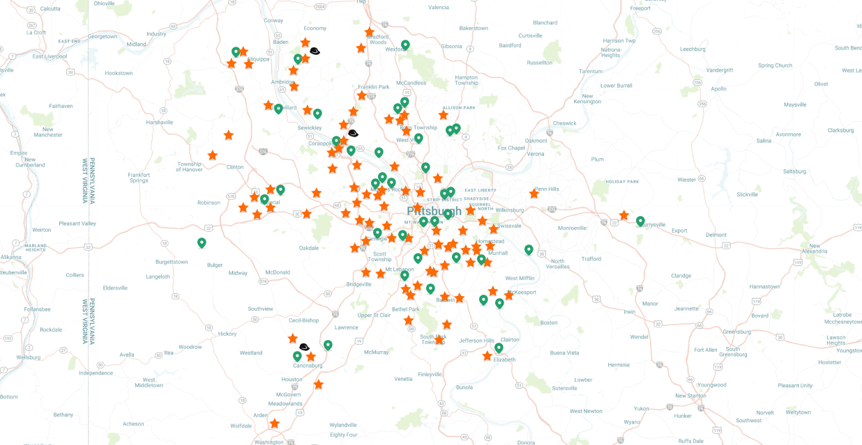This screenshot has width=862, height=445.
Task: Click the black hat marker near Economy
Action: click(x=315, y=51)
